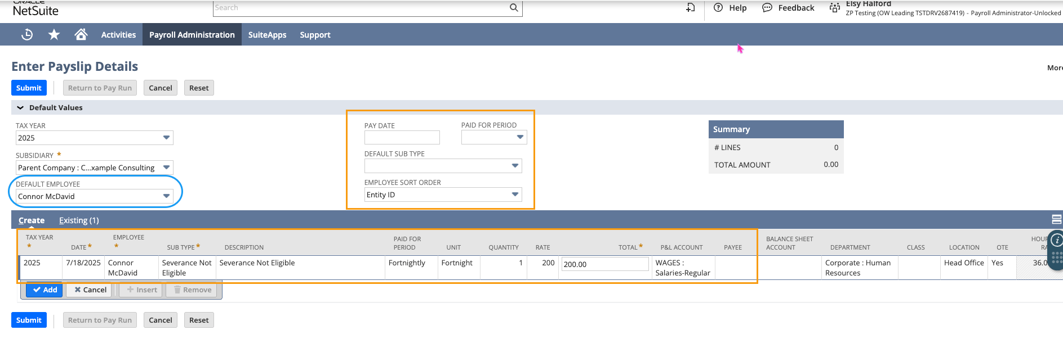The image size is (1063, 348).
Task: Open the Help question mark icon
Action: pyautogui.click(x=718, y=8)
